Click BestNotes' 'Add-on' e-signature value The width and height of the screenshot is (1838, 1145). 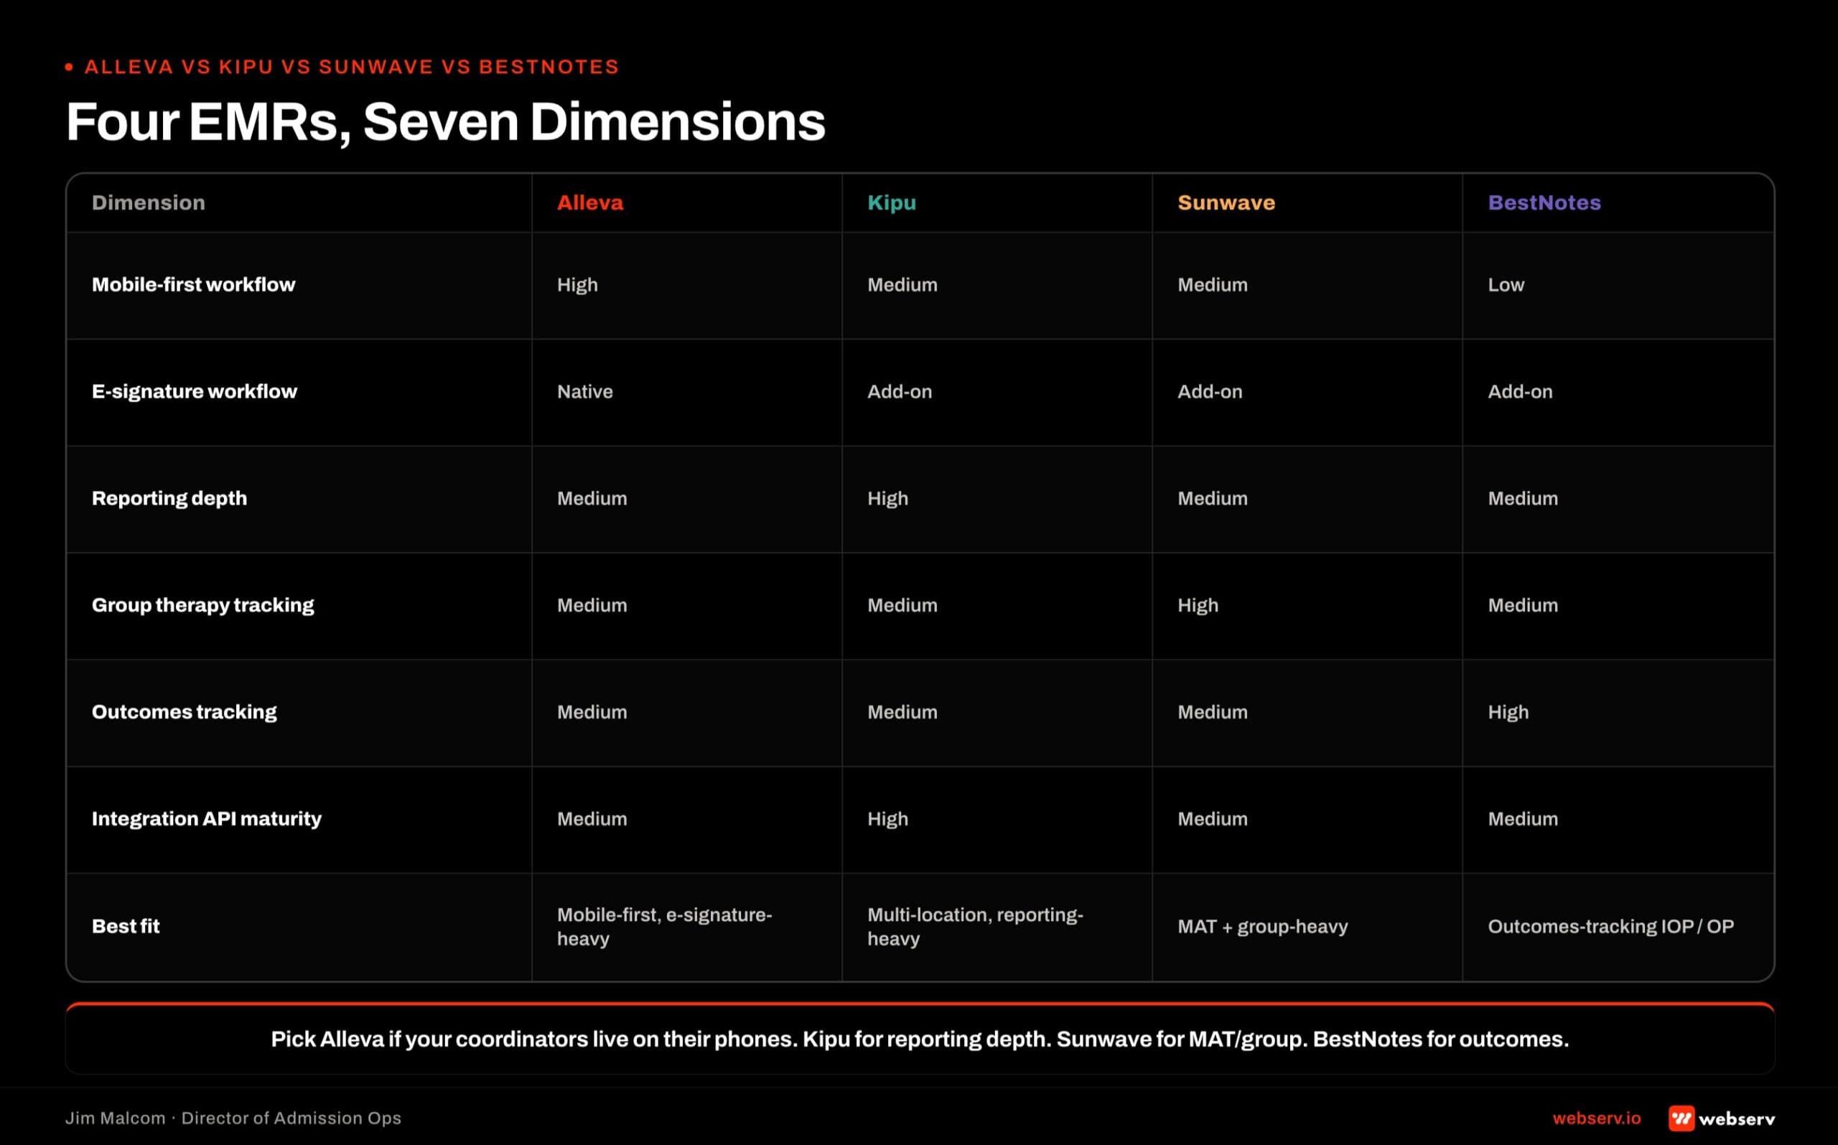point(1520,391)
